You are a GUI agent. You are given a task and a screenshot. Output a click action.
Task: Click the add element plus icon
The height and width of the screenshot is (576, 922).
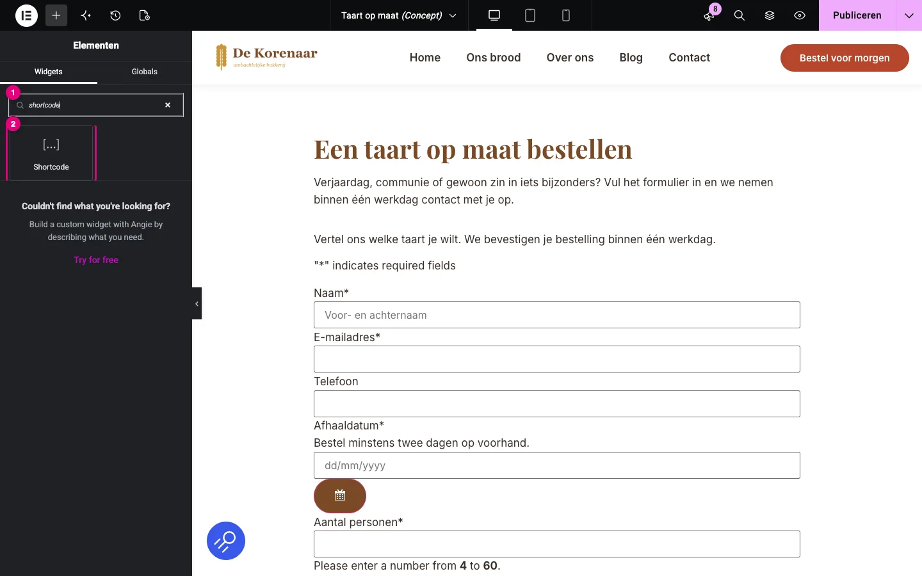pos(56,15)
